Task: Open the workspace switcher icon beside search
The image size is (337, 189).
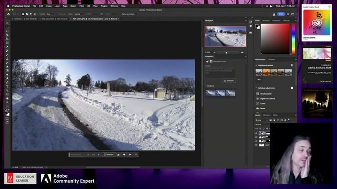Action: coord(293,14)
